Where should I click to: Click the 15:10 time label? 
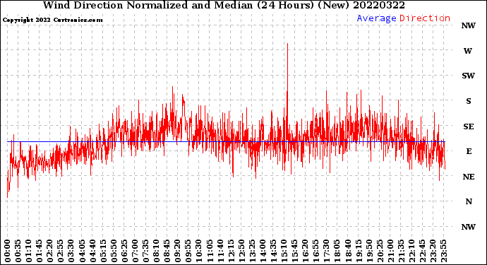[284, 251]
